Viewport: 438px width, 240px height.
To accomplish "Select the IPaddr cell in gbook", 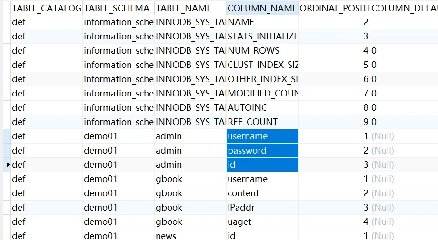I will 262,208.
